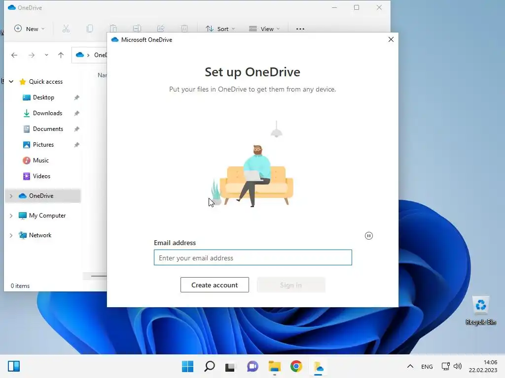Open Videos folder in navigation pane
Viewport: 505px width, 378px height.
(x=41, y=176)
